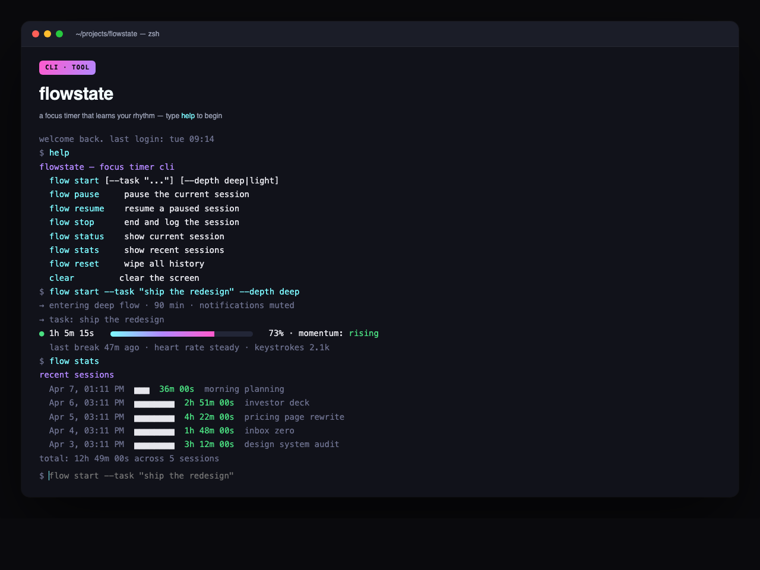Image resolution: width=760 pixels, height=570 pixels.
Task: Select the clear command in help list
Action: click(62, 278)
